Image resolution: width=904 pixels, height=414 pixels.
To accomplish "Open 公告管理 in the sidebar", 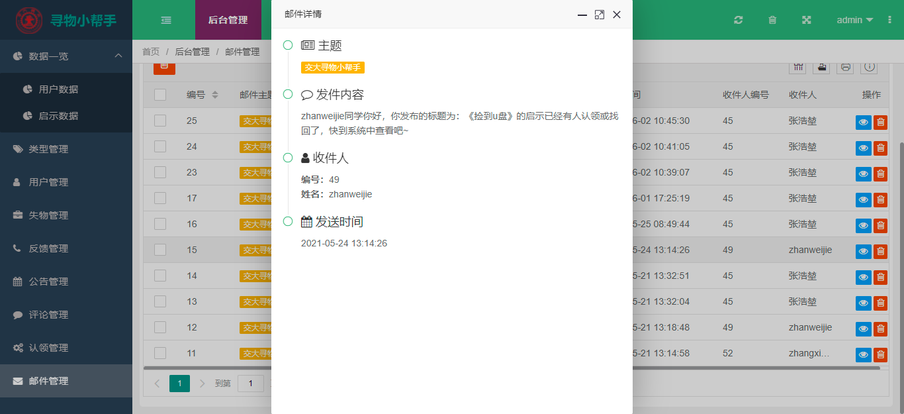I will 66,282.
